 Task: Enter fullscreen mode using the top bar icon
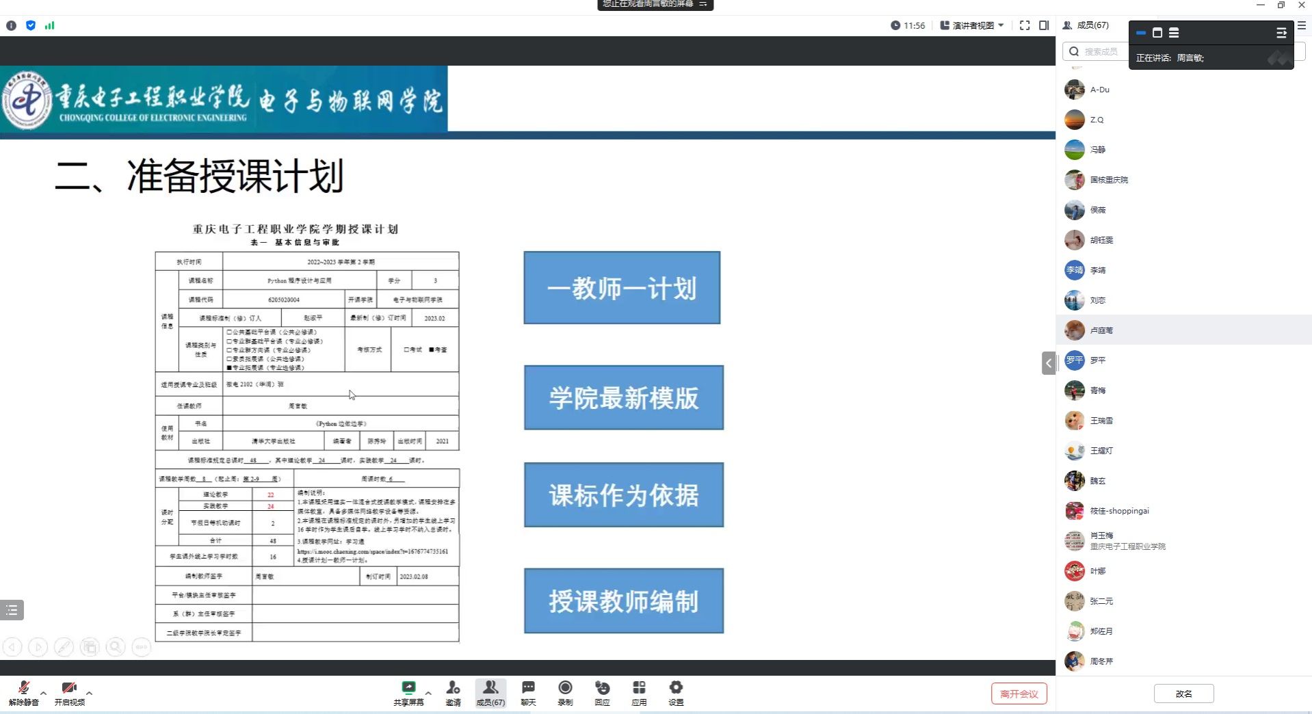pyautogui.click(x=1024, y=25)
